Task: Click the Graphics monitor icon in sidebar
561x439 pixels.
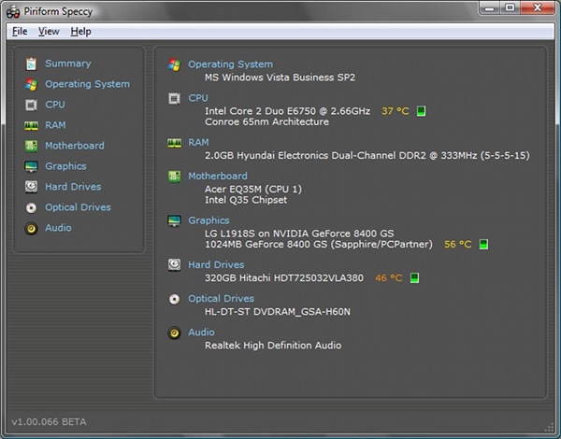Action: click(x=31, y=166)
